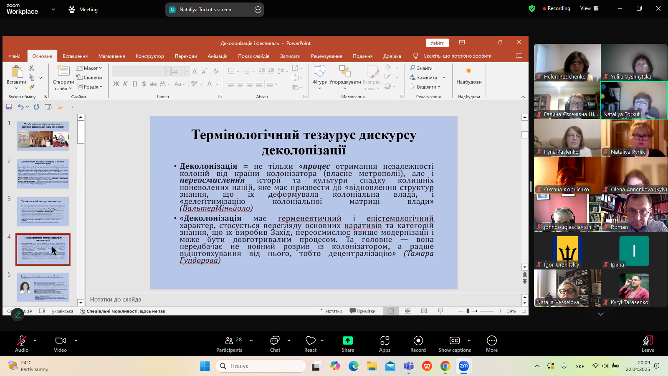Open the View layout menu
Image resolution: width=668 pixels, height=376 pixels.
coord(589,8)
